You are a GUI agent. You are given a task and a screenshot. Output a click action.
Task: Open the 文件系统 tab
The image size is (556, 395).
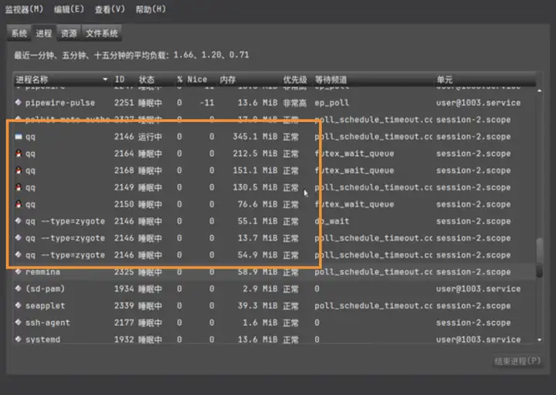[x=102, y=33]
